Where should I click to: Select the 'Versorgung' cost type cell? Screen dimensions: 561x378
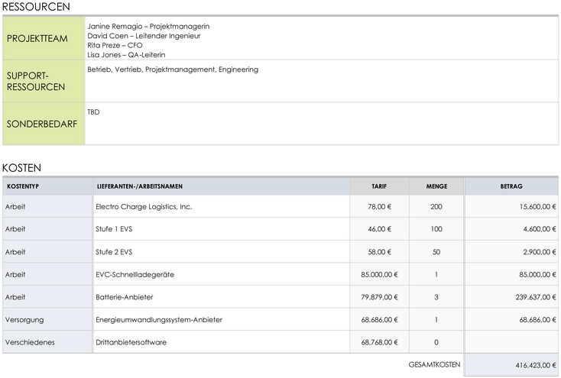(47, 320)
